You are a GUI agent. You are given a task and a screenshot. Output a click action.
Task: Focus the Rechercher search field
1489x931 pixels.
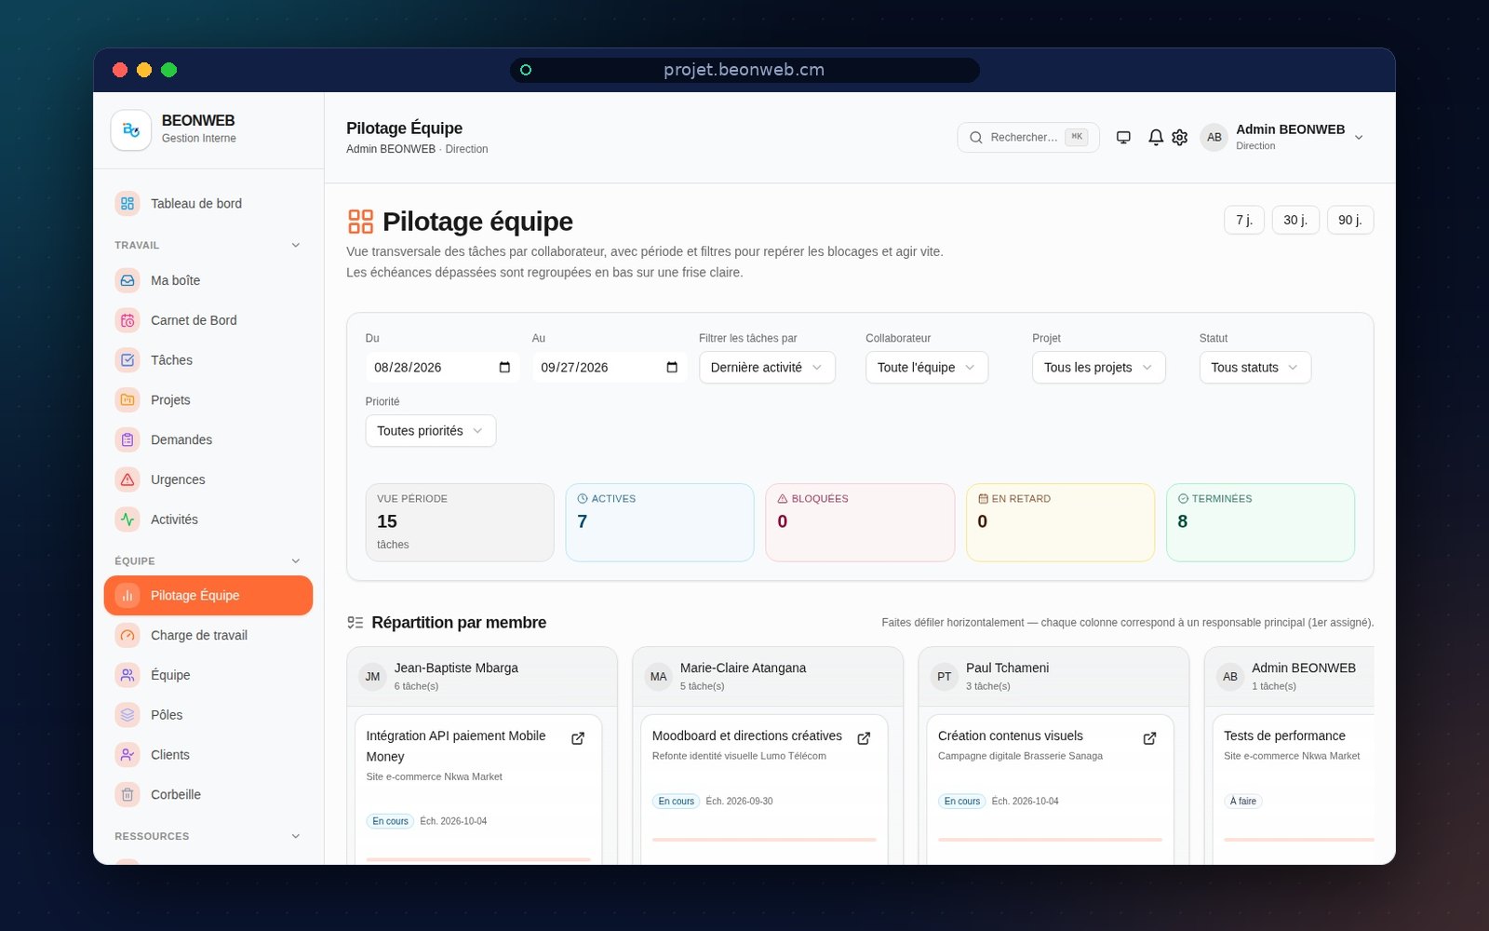[1028, 138]
